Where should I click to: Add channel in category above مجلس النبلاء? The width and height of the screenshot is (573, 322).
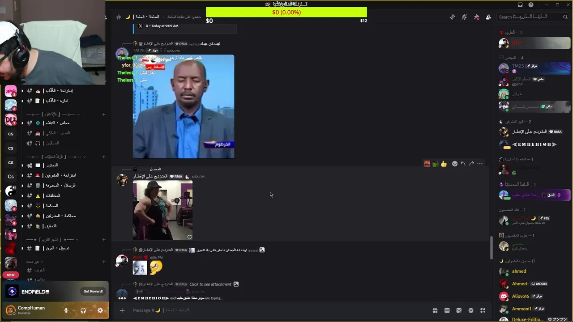point(103,114)
